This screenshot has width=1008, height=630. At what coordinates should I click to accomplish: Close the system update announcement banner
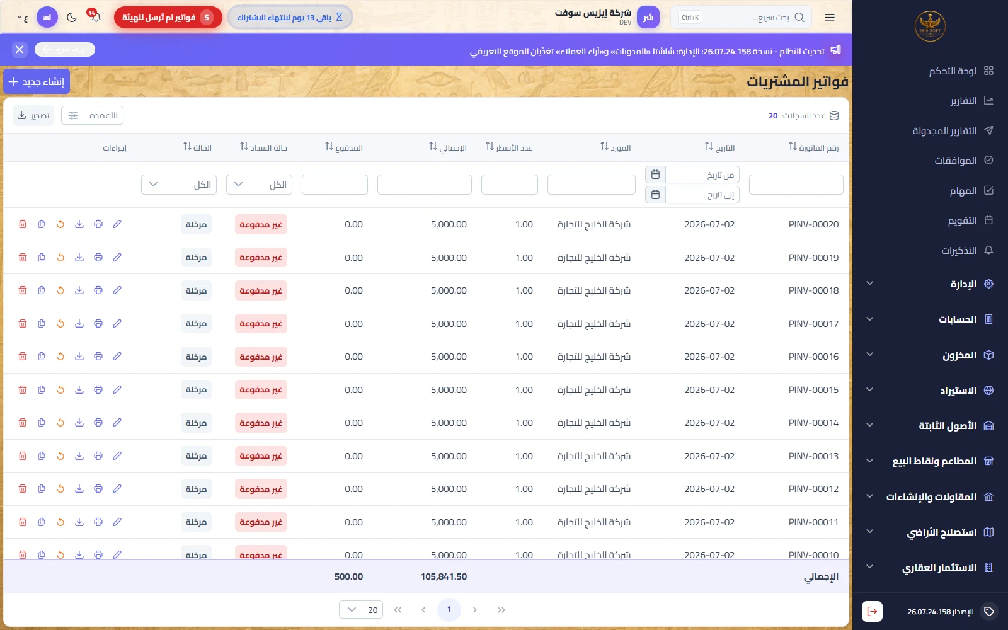click(20, 49)
